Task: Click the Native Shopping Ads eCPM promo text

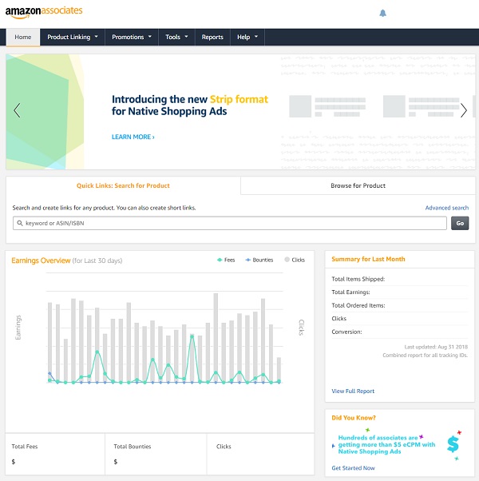Action: (x=386, y=444)
